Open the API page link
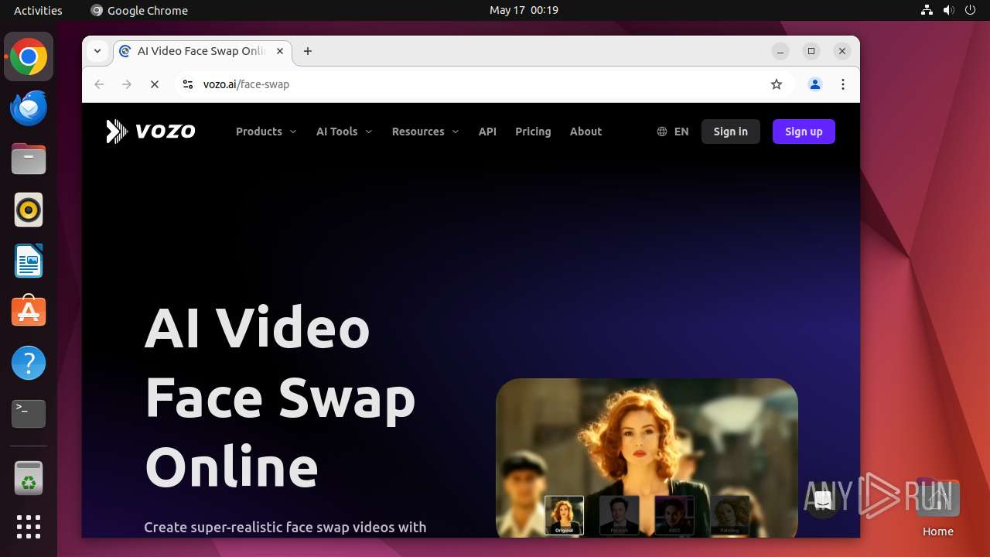This screenshot has height=557, width=990. coord(487,132)
